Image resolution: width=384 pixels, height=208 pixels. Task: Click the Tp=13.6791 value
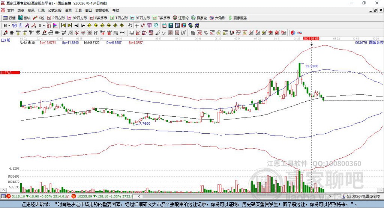click(x=48, y=43)
